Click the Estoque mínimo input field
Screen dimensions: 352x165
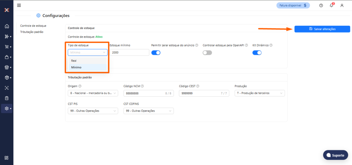[129, 52]
